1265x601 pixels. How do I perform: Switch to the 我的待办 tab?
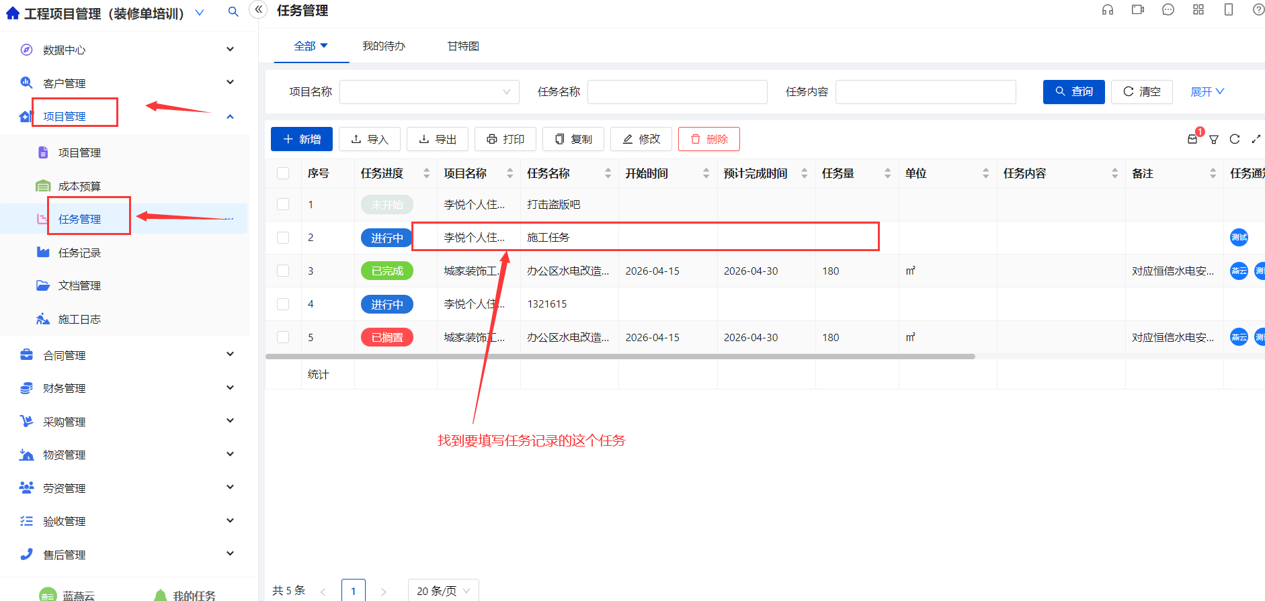point(384,46)
